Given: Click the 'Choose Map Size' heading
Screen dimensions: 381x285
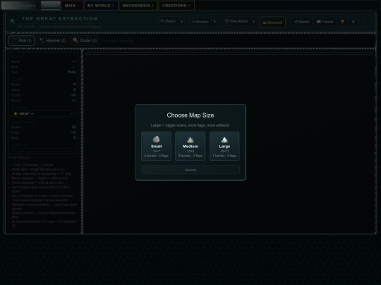Looking at the screenshot, I should click(190, 115).
